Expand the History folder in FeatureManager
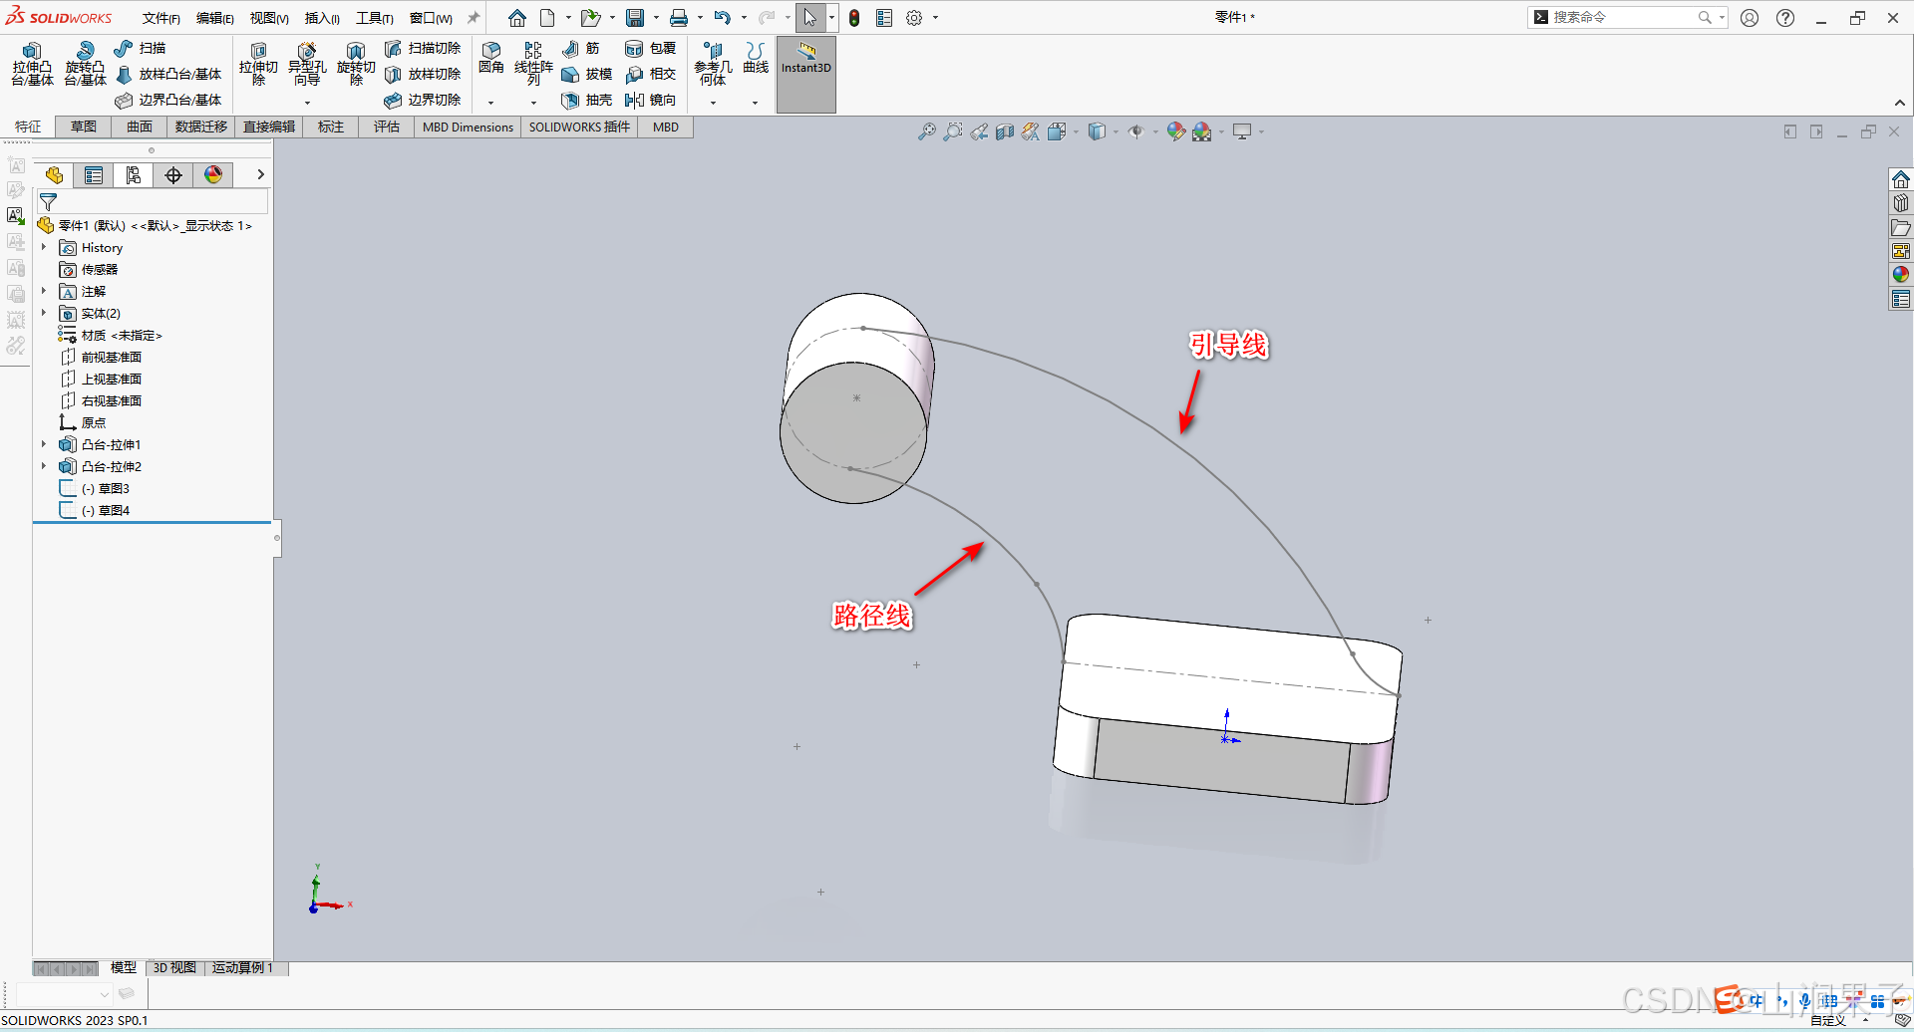The image size is (1914, 1032). (x=44, y=247)
